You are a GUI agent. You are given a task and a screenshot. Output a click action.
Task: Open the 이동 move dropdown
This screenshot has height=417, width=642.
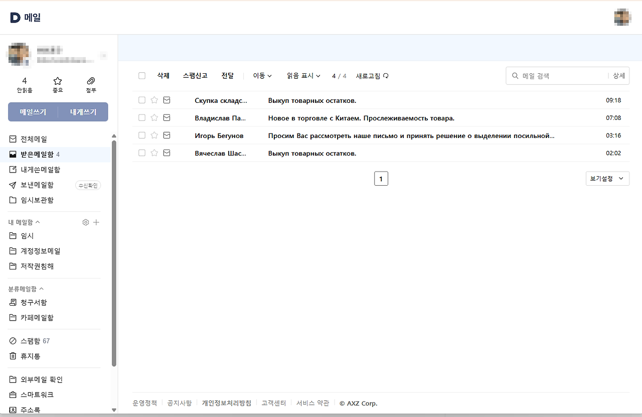[x=262, y=76]
